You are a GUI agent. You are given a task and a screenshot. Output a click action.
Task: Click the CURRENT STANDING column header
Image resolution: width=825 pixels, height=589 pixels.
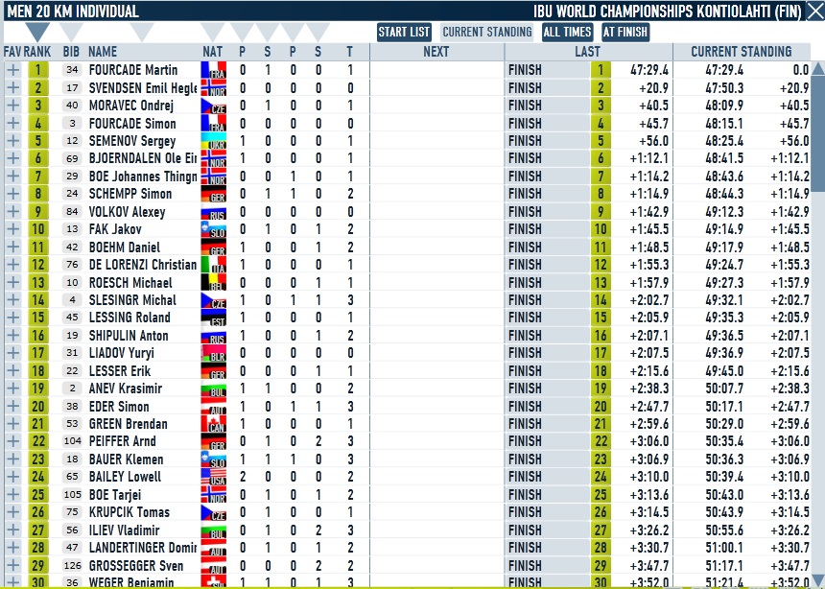pos(742,52)
